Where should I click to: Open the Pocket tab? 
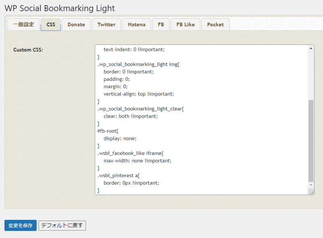pyautogui.click(x=215, y=24)
